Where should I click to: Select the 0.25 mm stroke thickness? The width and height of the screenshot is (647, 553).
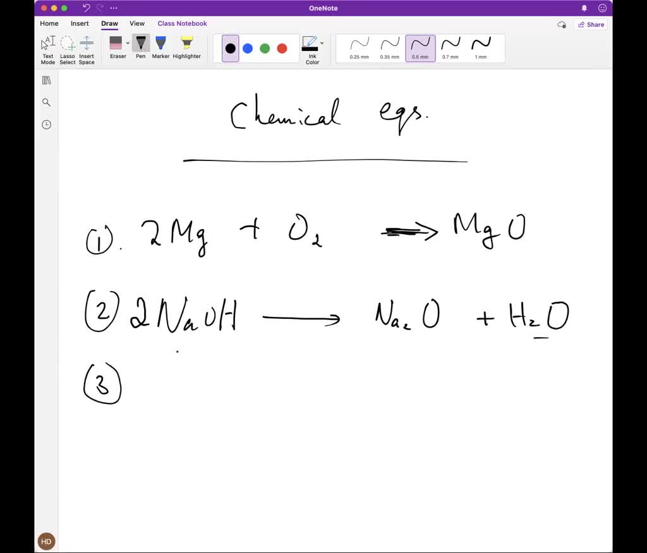click(x=358, y=47)
